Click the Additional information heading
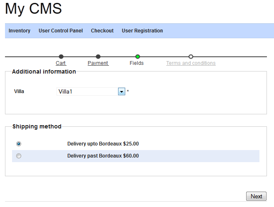This screenshot has height=207, width=274. [44, 71]
